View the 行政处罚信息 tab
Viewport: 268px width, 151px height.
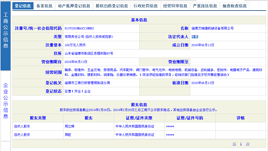coord(145,6)
